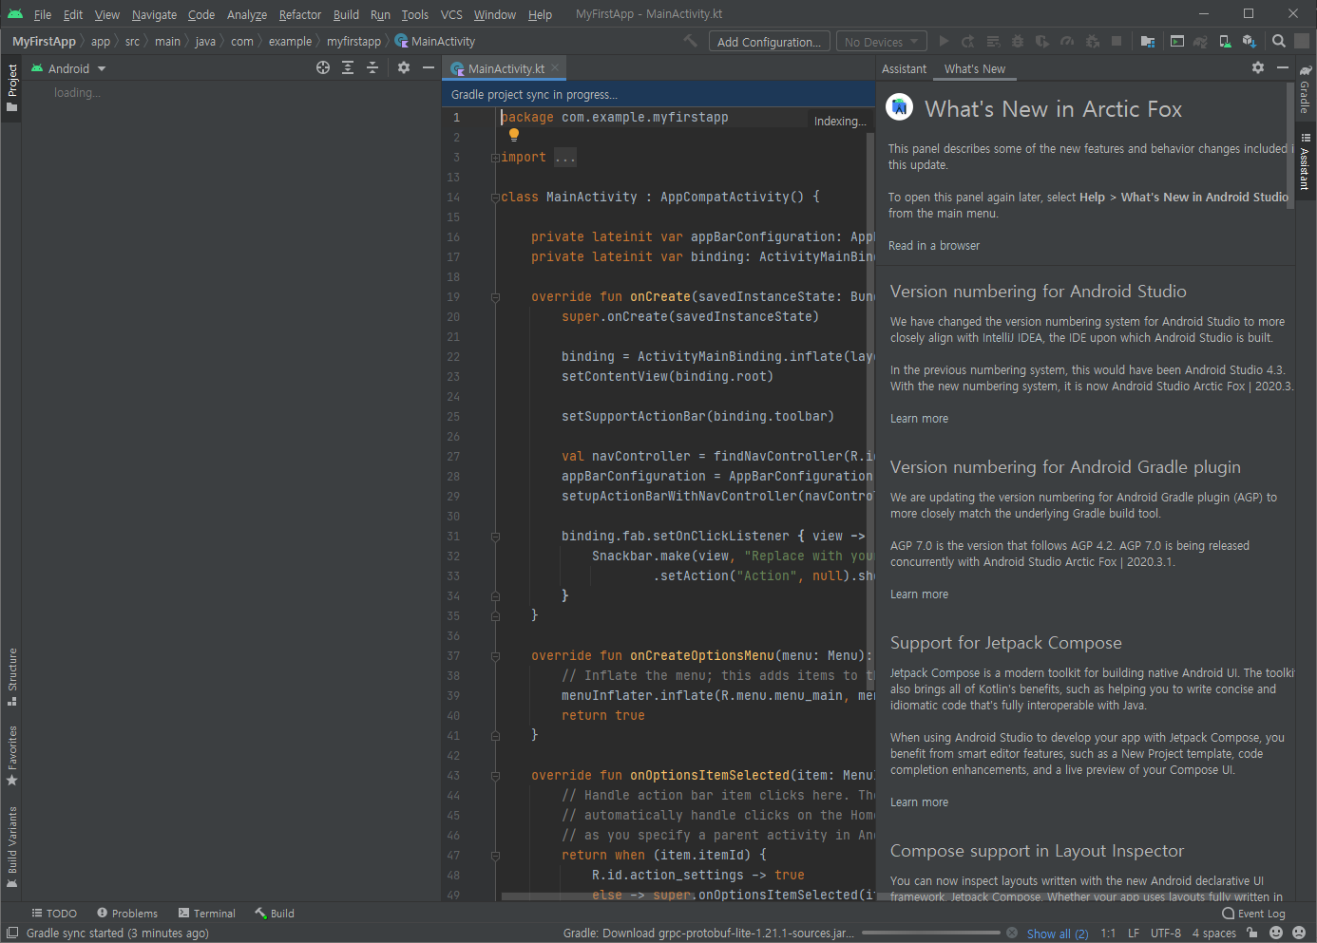The height and width of the screenshot is (943, 1317).
Task: Collapse the MainActivity class fold
Action: click(x=495, y=198)
